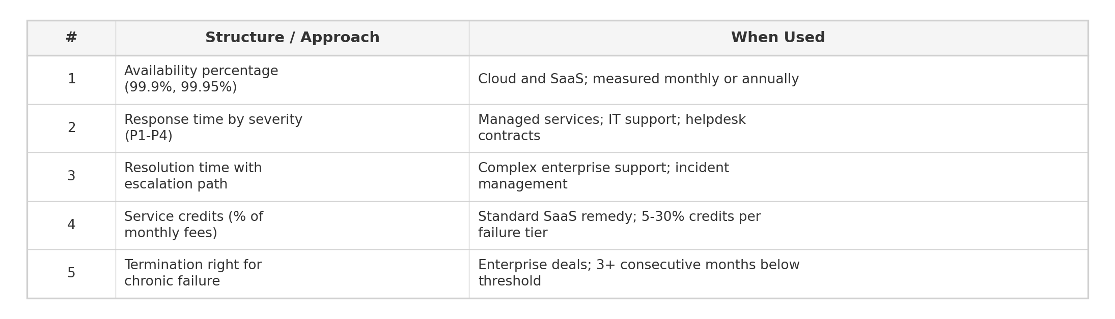Select row number 5 cell
The width and height of the screenshot is (1115, 319).
click(71, 273)
